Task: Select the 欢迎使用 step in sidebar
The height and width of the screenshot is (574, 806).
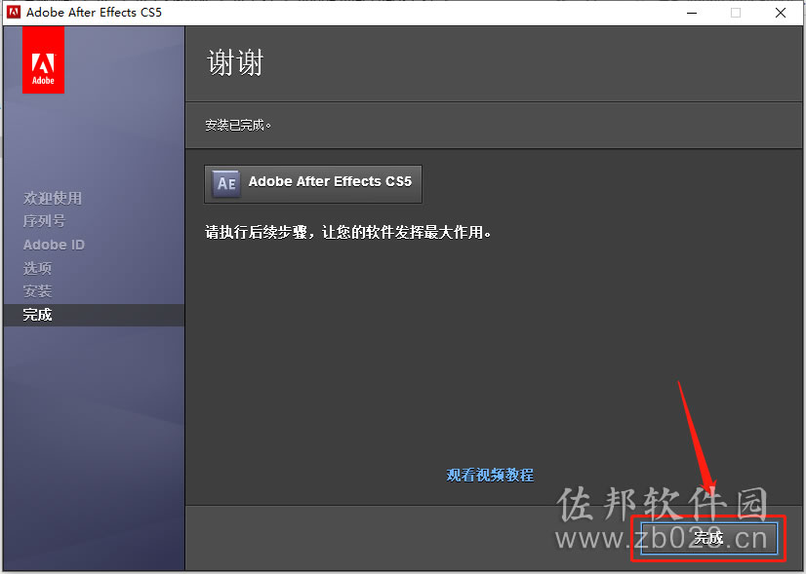Action: (53, 198)
